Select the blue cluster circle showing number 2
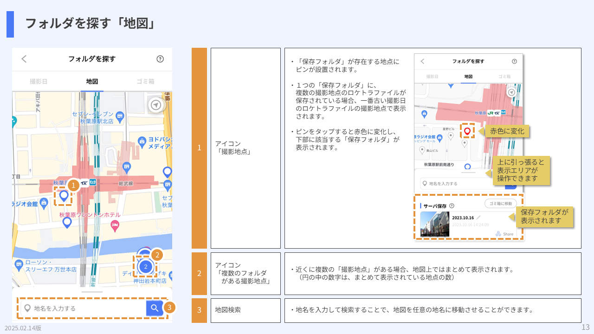This screenshot has width=594, height=334. click(146, 266)
